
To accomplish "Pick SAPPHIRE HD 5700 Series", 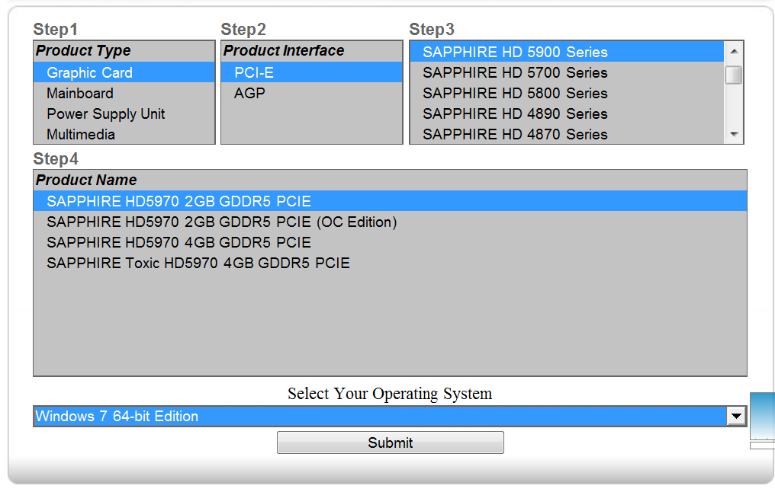I will click(x=567, y=72).
